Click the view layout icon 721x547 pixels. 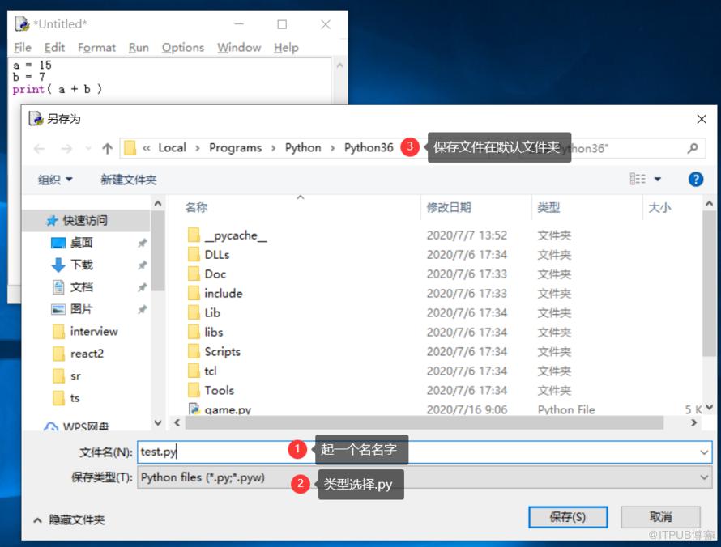click(638, 179)
